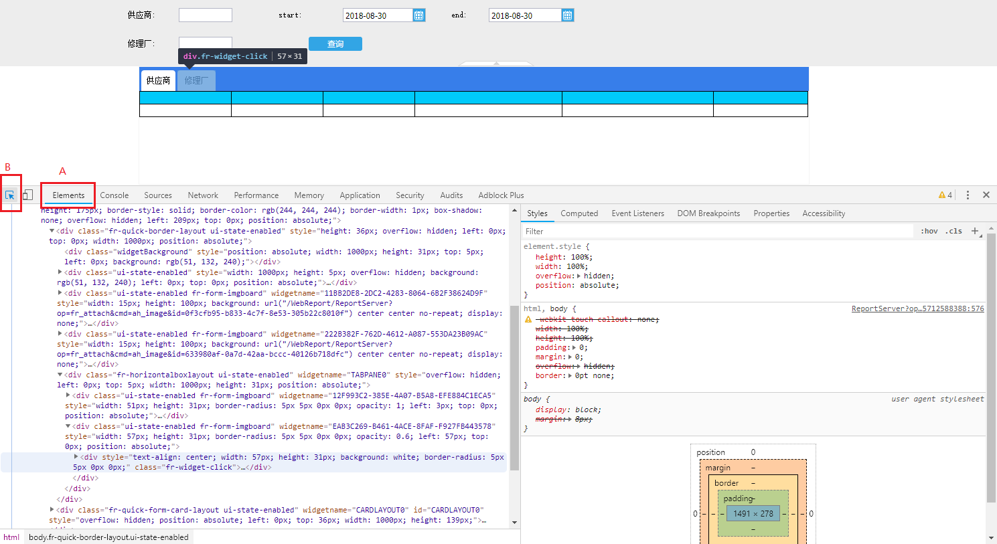Toggle the .cls element classes panel
Image resolution: width=997 pixels, height=544 pixels.
click(954, 231)
